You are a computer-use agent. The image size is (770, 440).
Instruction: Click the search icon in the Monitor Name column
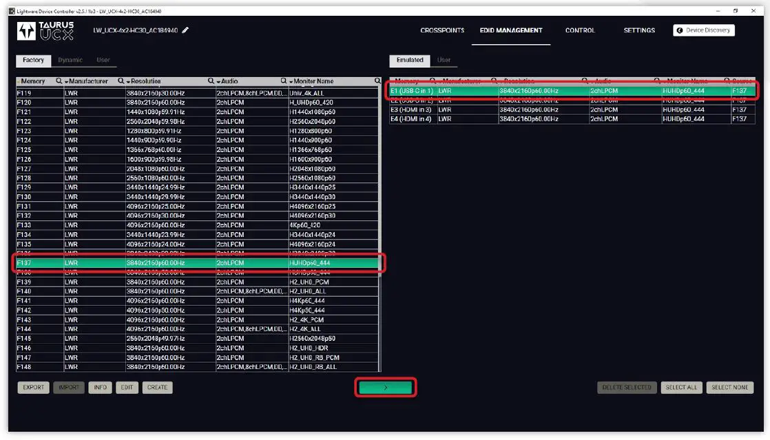(377, 81)
